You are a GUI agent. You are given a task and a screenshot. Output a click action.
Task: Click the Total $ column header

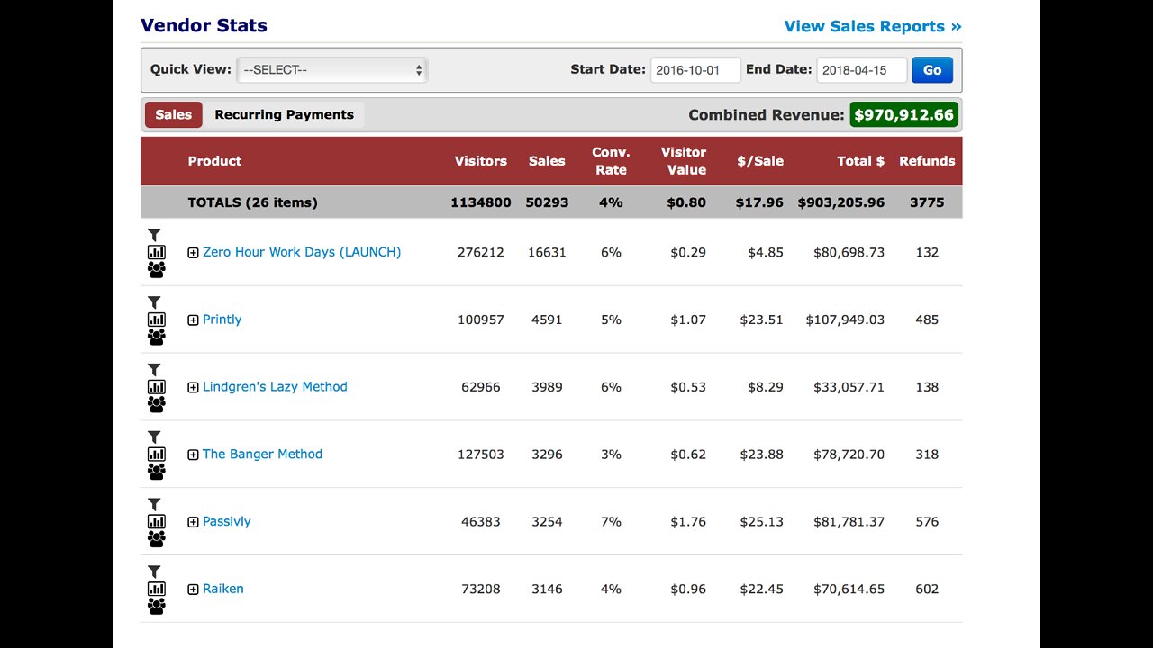click(861, 161)
